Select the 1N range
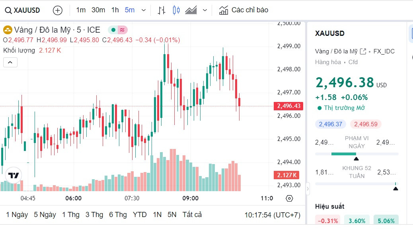The height and width of the screenshot is (229, 413). coord(157,215)
